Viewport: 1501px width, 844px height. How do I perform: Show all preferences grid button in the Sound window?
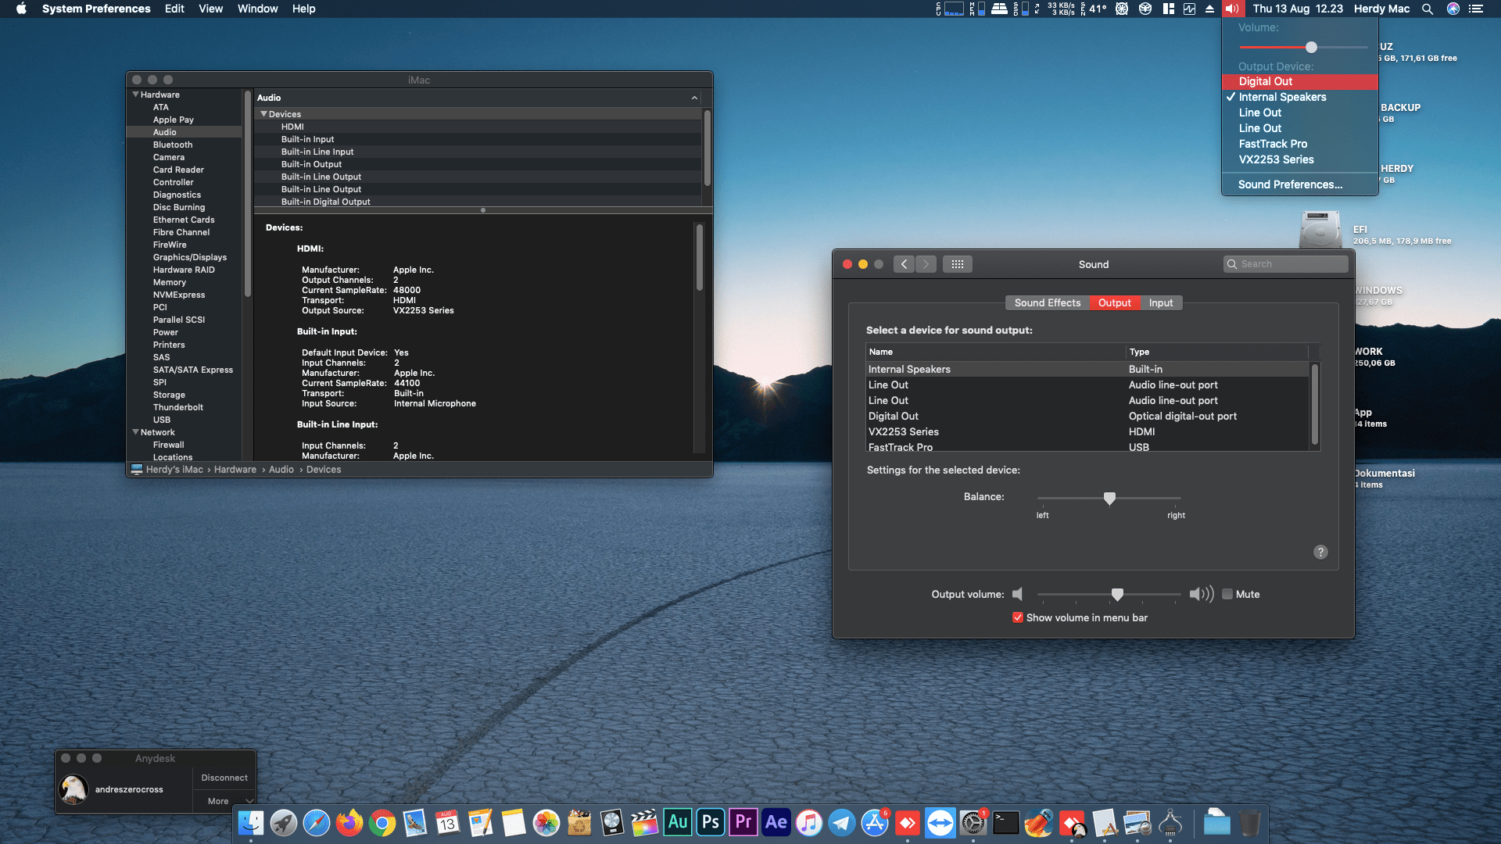pyautogui.click(x=958, y=264)
